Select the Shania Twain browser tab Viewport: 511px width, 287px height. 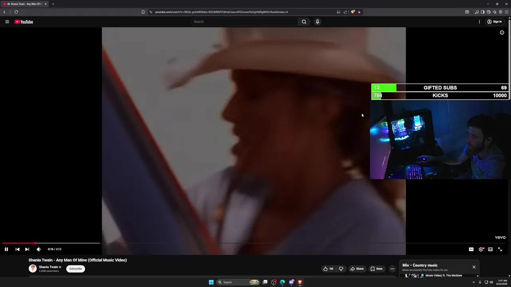click(x=25, y=4)
